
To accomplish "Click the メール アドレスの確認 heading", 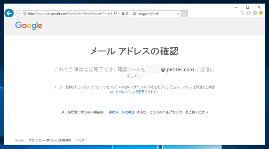I will click(134, 51).
